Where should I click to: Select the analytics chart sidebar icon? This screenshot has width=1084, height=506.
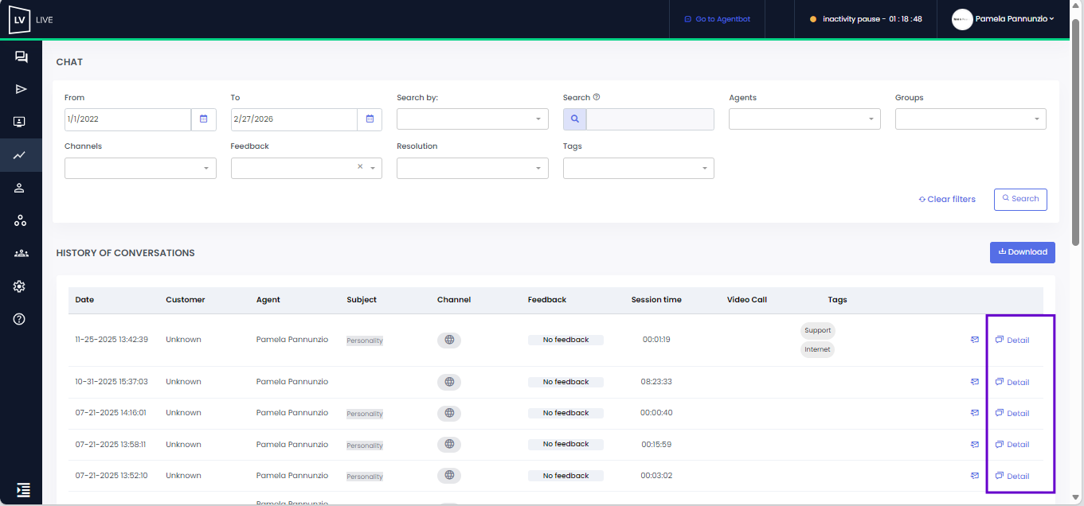(x=21, y=155)
